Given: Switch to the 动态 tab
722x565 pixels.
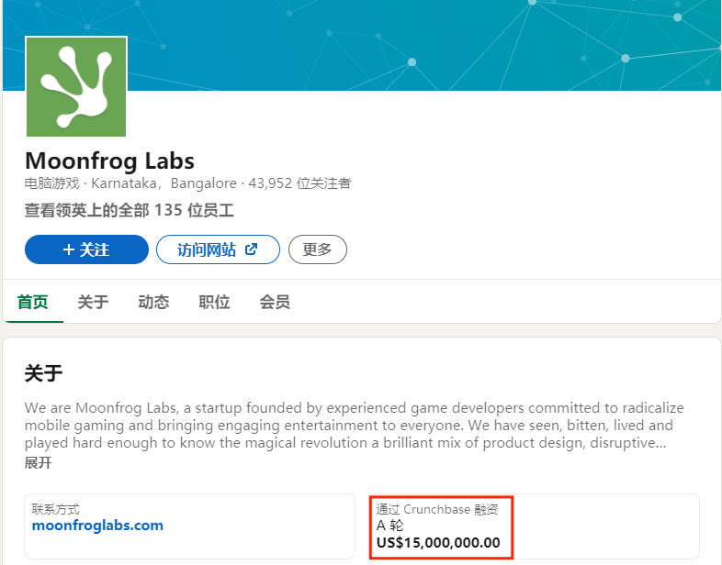Looking at the screenshot, I should click(153, 302).
